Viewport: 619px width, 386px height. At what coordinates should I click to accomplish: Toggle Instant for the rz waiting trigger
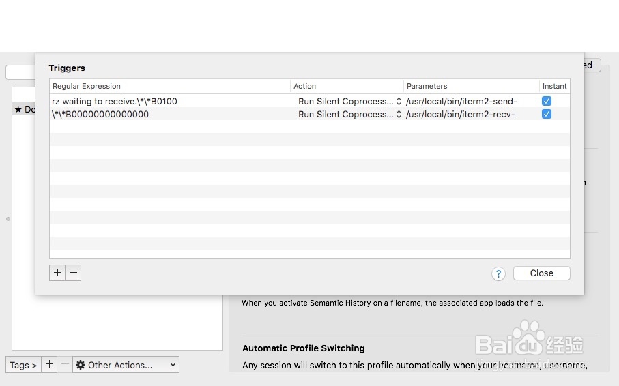coord(546,101)
